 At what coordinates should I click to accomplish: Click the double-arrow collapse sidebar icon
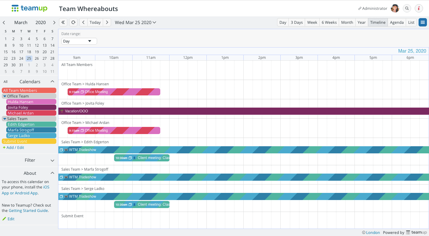[x=63, y=22]
